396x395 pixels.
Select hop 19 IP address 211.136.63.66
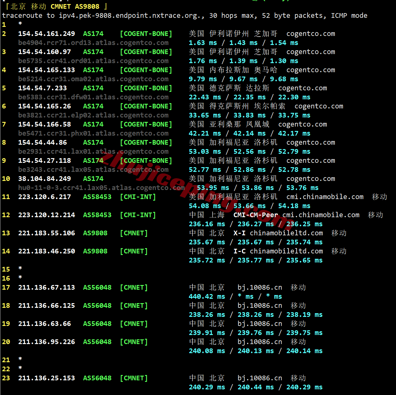pos(45,324)
